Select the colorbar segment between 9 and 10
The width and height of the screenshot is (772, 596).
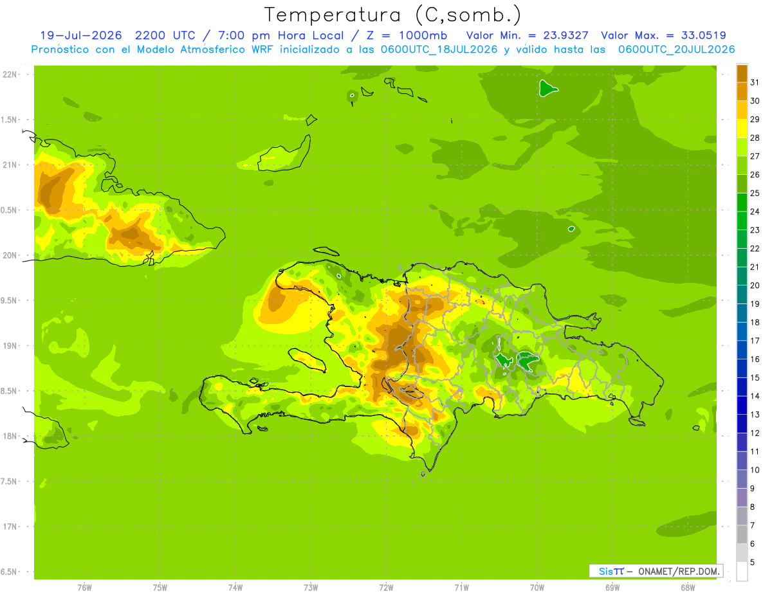[x=742, y=480]
